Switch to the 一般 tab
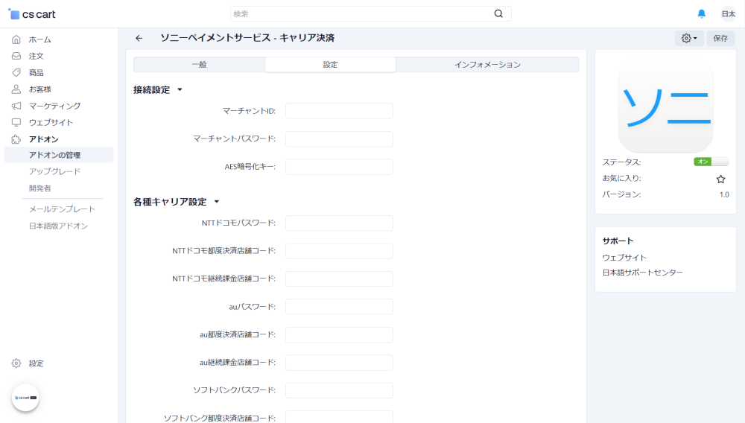Screen dimensions: 745x423 (199, 65)
